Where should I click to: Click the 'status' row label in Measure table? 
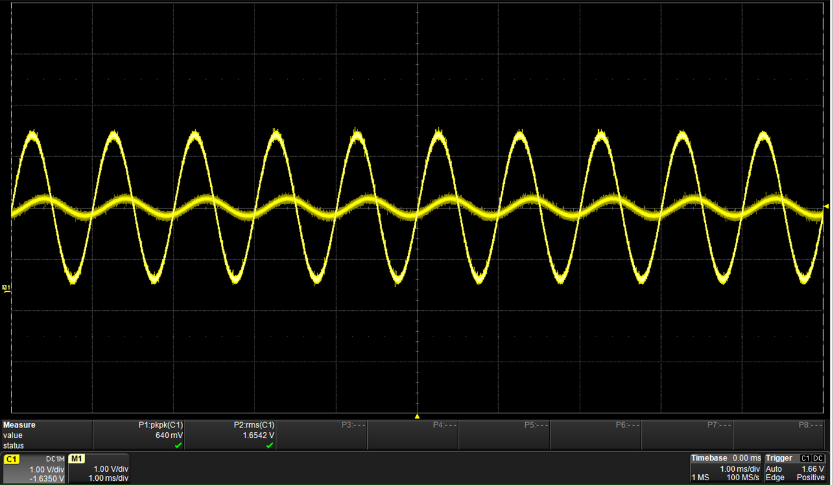point(13,445)
